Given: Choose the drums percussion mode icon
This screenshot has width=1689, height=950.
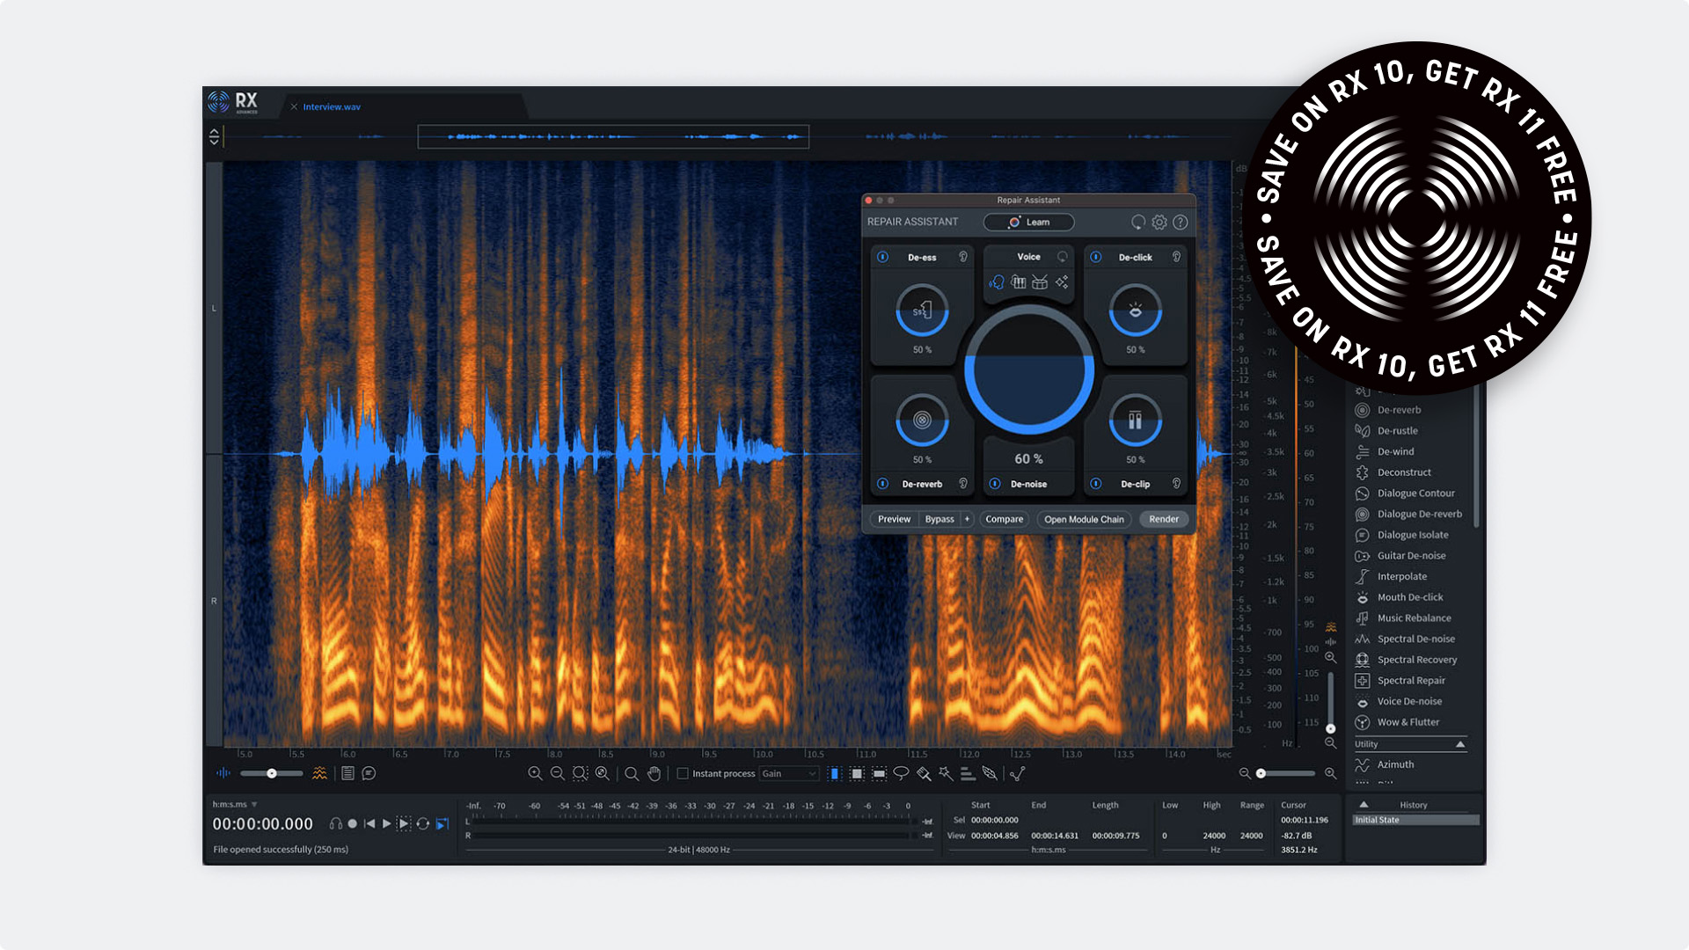Looking at the screenshot, I should (1040, 282).
